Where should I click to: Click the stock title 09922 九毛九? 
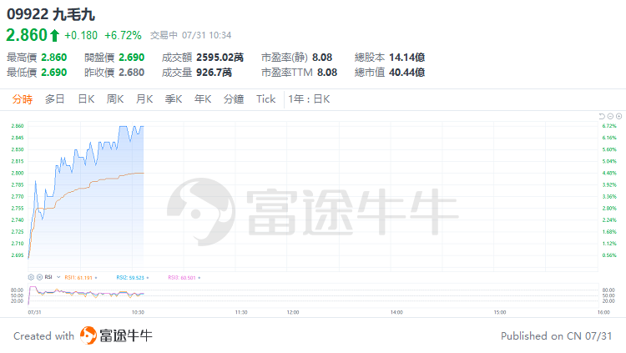tap(51, 14)
